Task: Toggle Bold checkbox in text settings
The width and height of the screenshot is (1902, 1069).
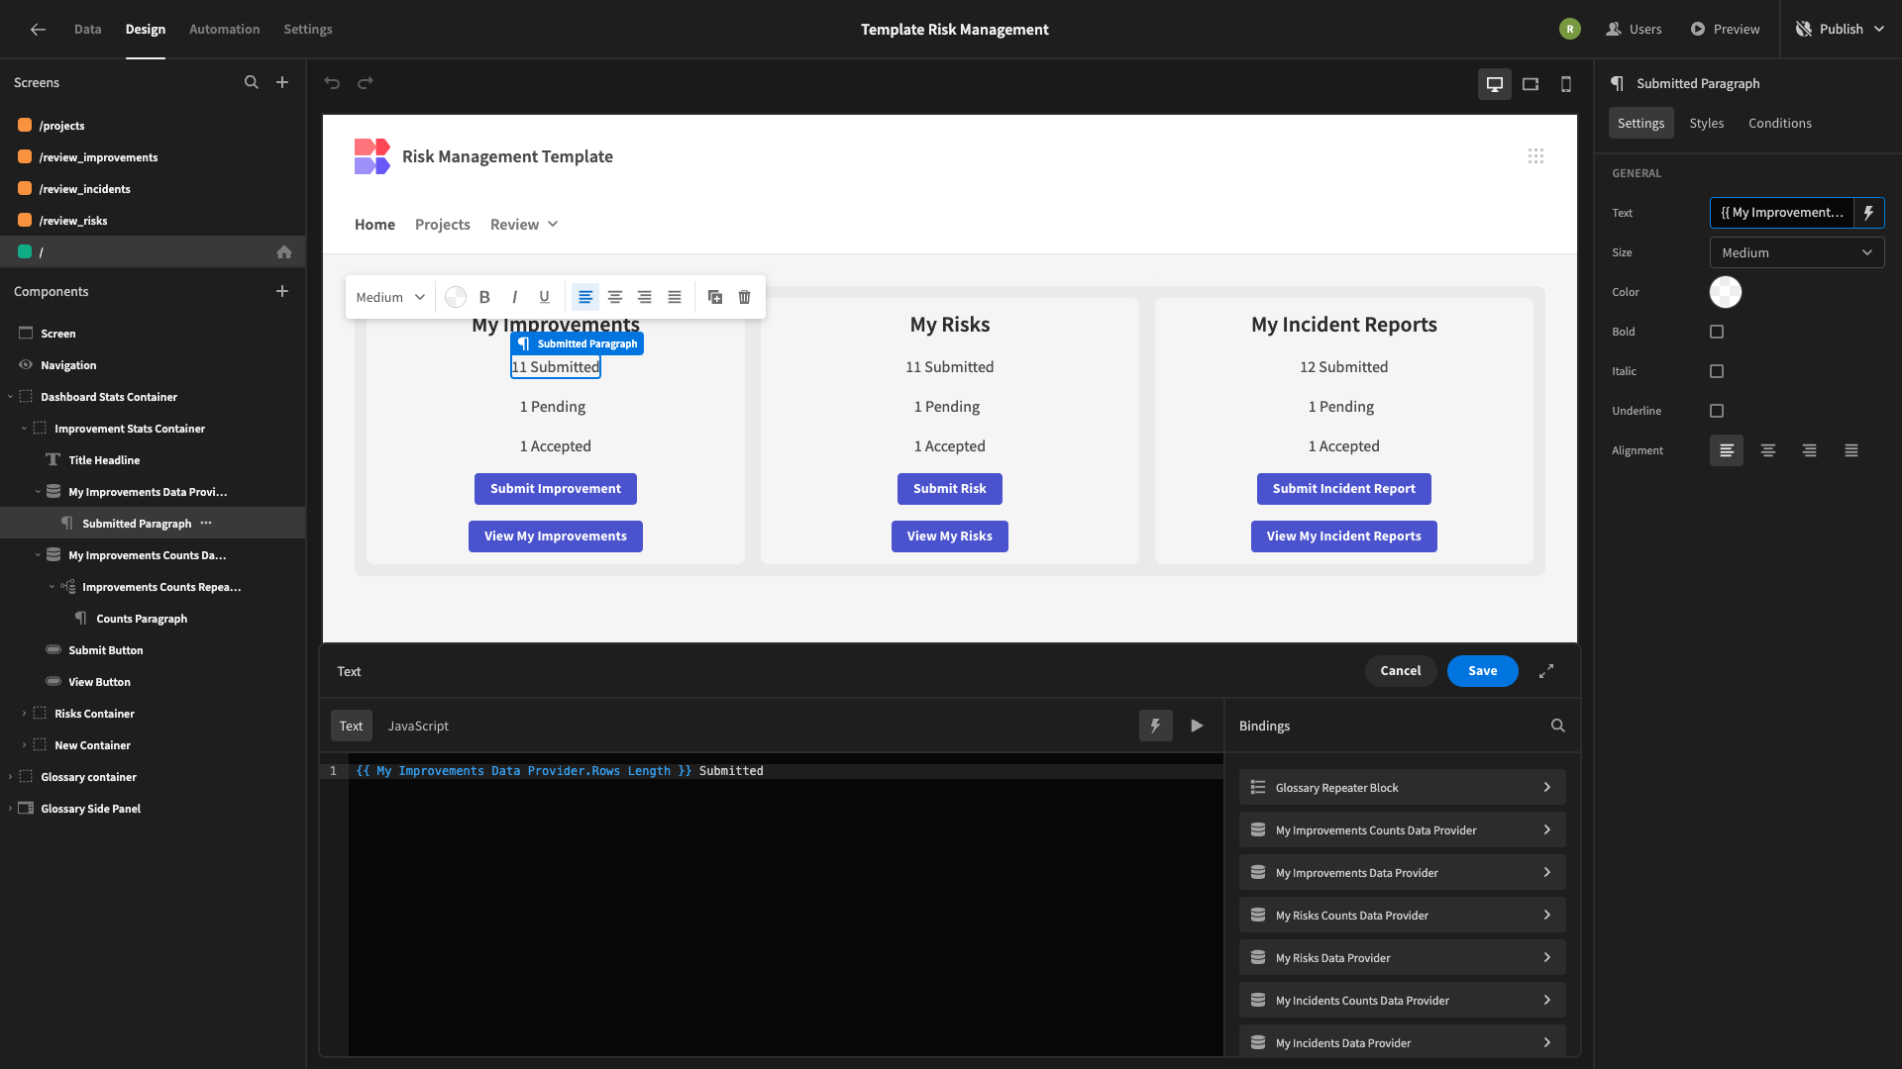Action: (x=1717, y=332)
